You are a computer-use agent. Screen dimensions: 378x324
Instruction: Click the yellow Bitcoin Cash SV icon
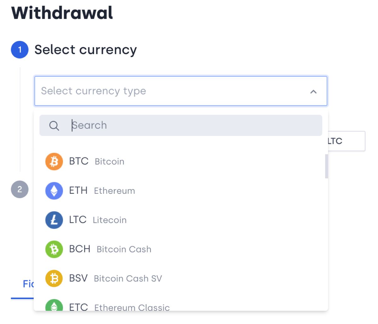point(54,278)
